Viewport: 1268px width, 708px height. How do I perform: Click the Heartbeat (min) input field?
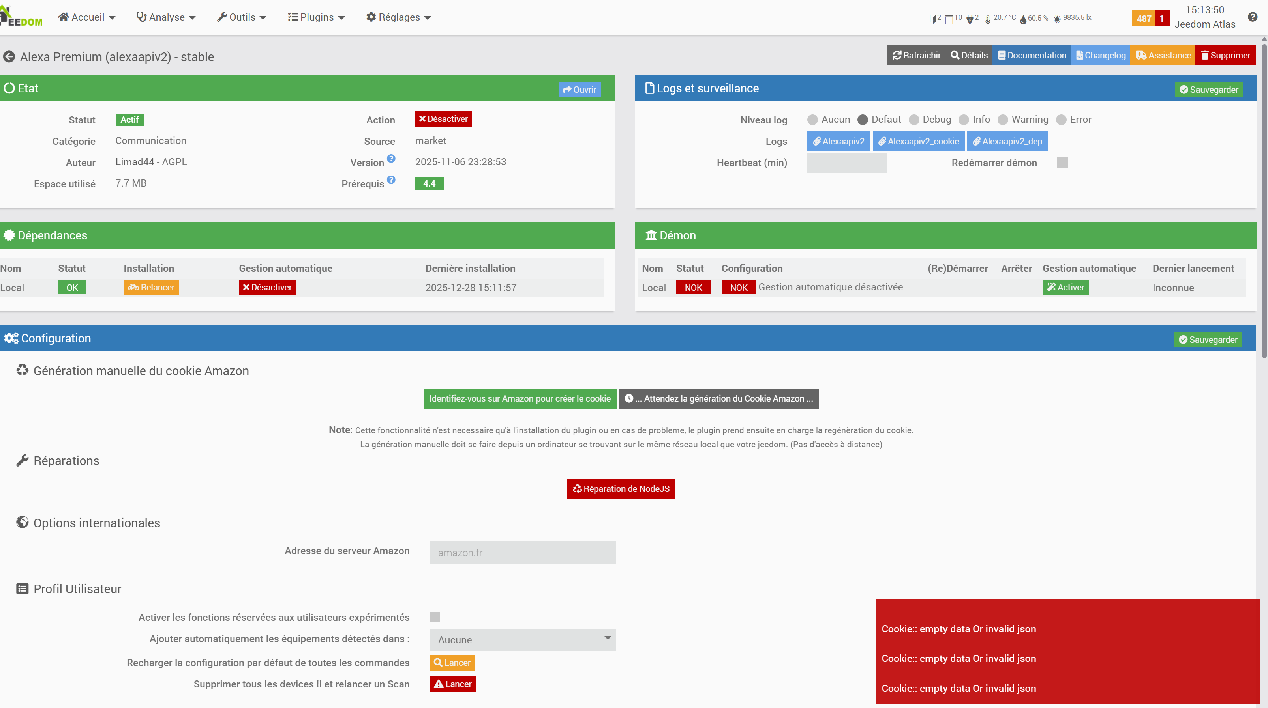(847, 163)
